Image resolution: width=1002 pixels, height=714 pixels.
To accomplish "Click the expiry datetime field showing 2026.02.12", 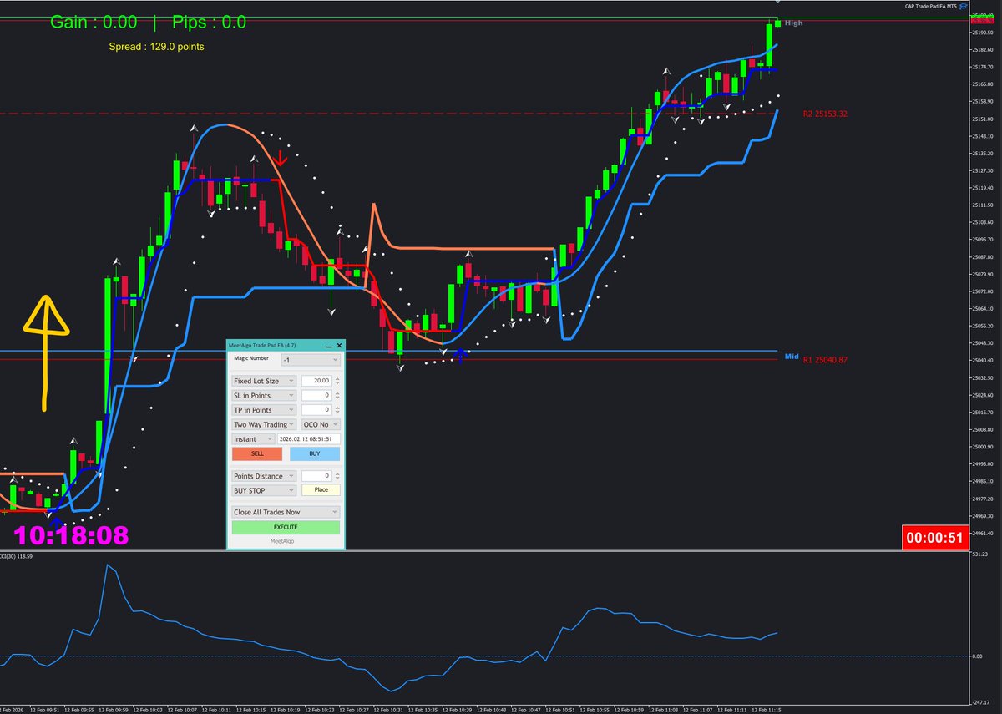I will 307,439.
